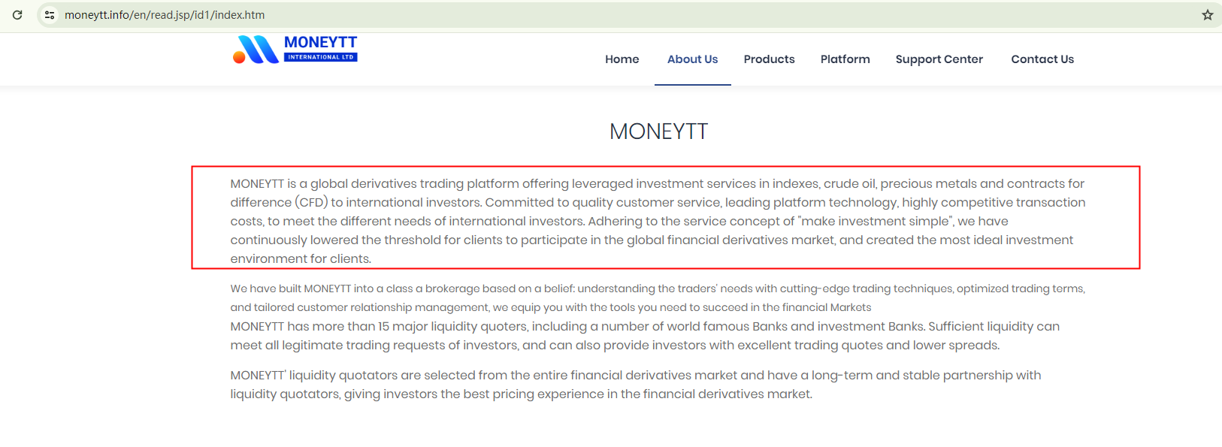Bookmark this page with the star icon

click(1207, 15)
